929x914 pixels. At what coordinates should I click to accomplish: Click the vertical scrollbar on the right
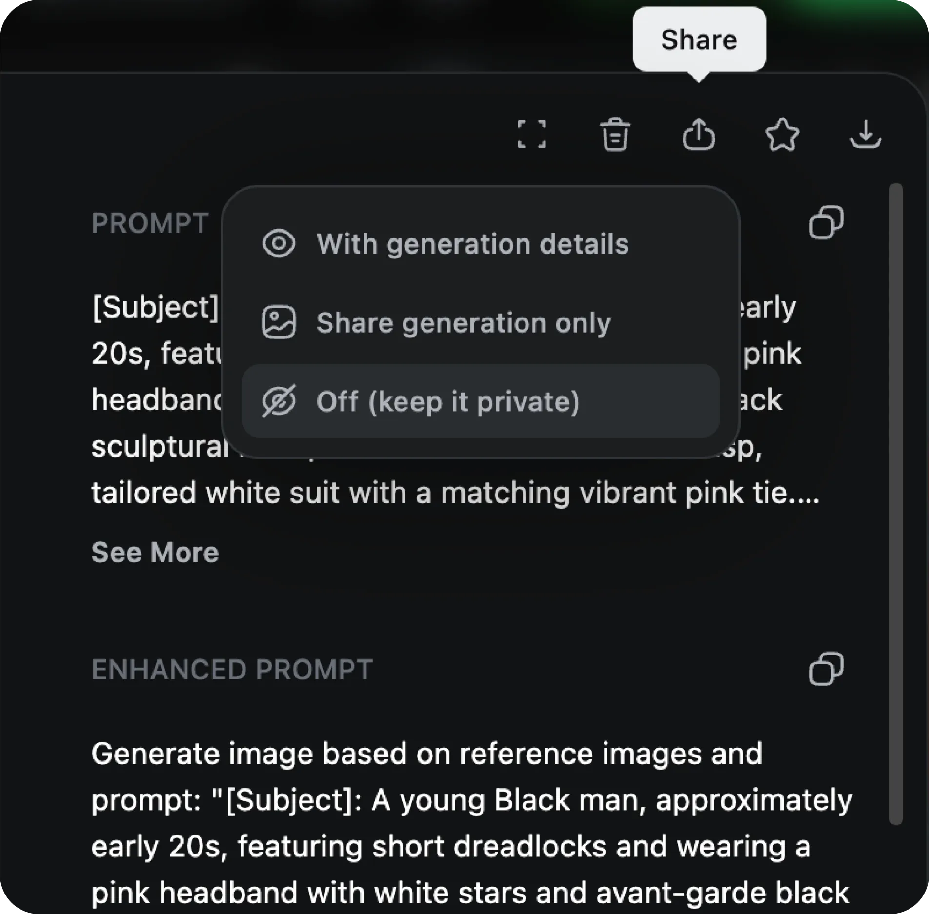896,504
